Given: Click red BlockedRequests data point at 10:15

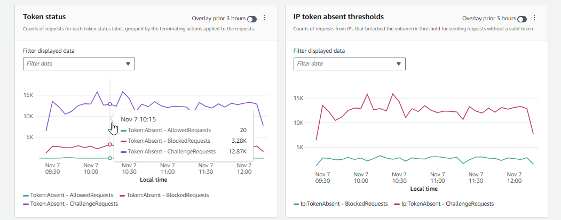Looking at the screenshot, I should 110,144.
